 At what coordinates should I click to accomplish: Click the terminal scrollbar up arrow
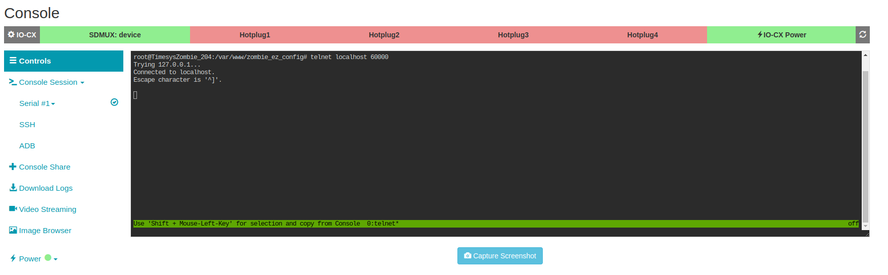coord(865,55)
